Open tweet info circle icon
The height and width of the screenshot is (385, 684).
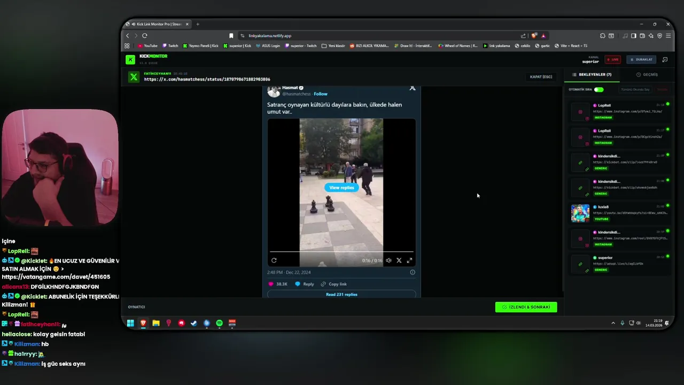pyautogui.click(x=413, y=272)
